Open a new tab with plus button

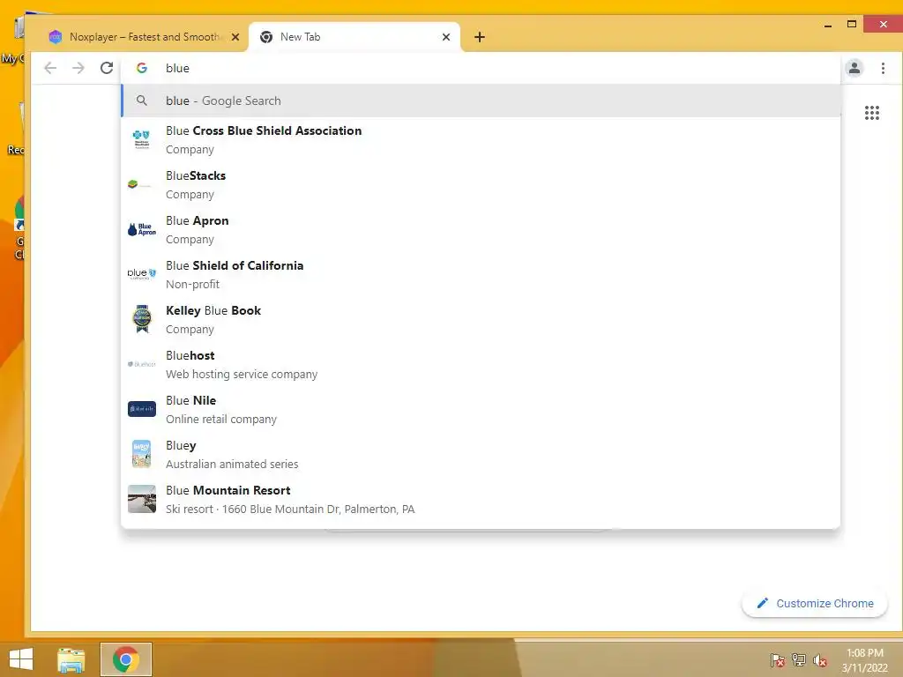click(x=480, y=37)
